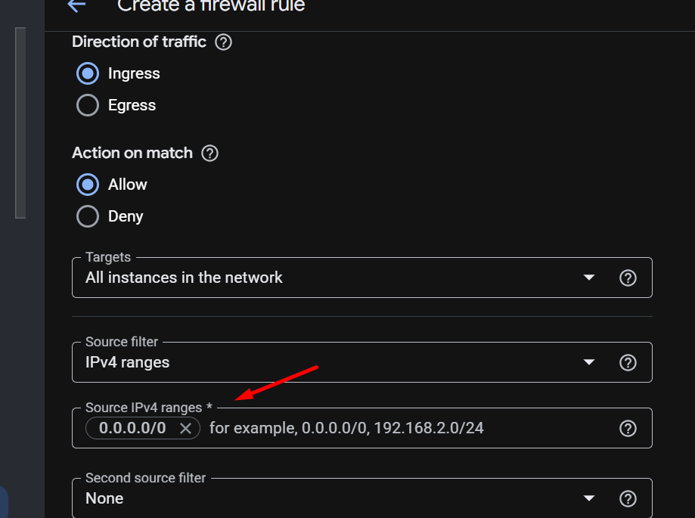Viewport: 695px width, 518px height.
Task: Open help icon in Source filter field
Action: click(x=628, y=362)
